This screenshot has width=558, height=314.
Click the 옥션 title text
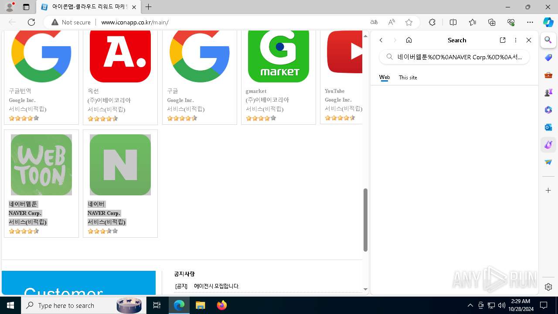click(x=93, y=91)
